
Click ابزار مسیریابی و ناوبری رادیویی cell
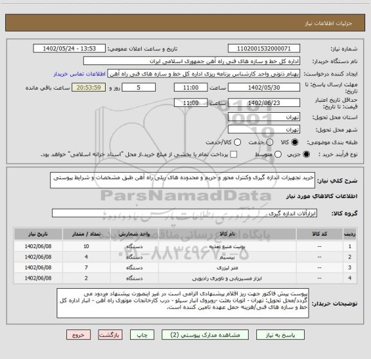[x=227, y=278]
